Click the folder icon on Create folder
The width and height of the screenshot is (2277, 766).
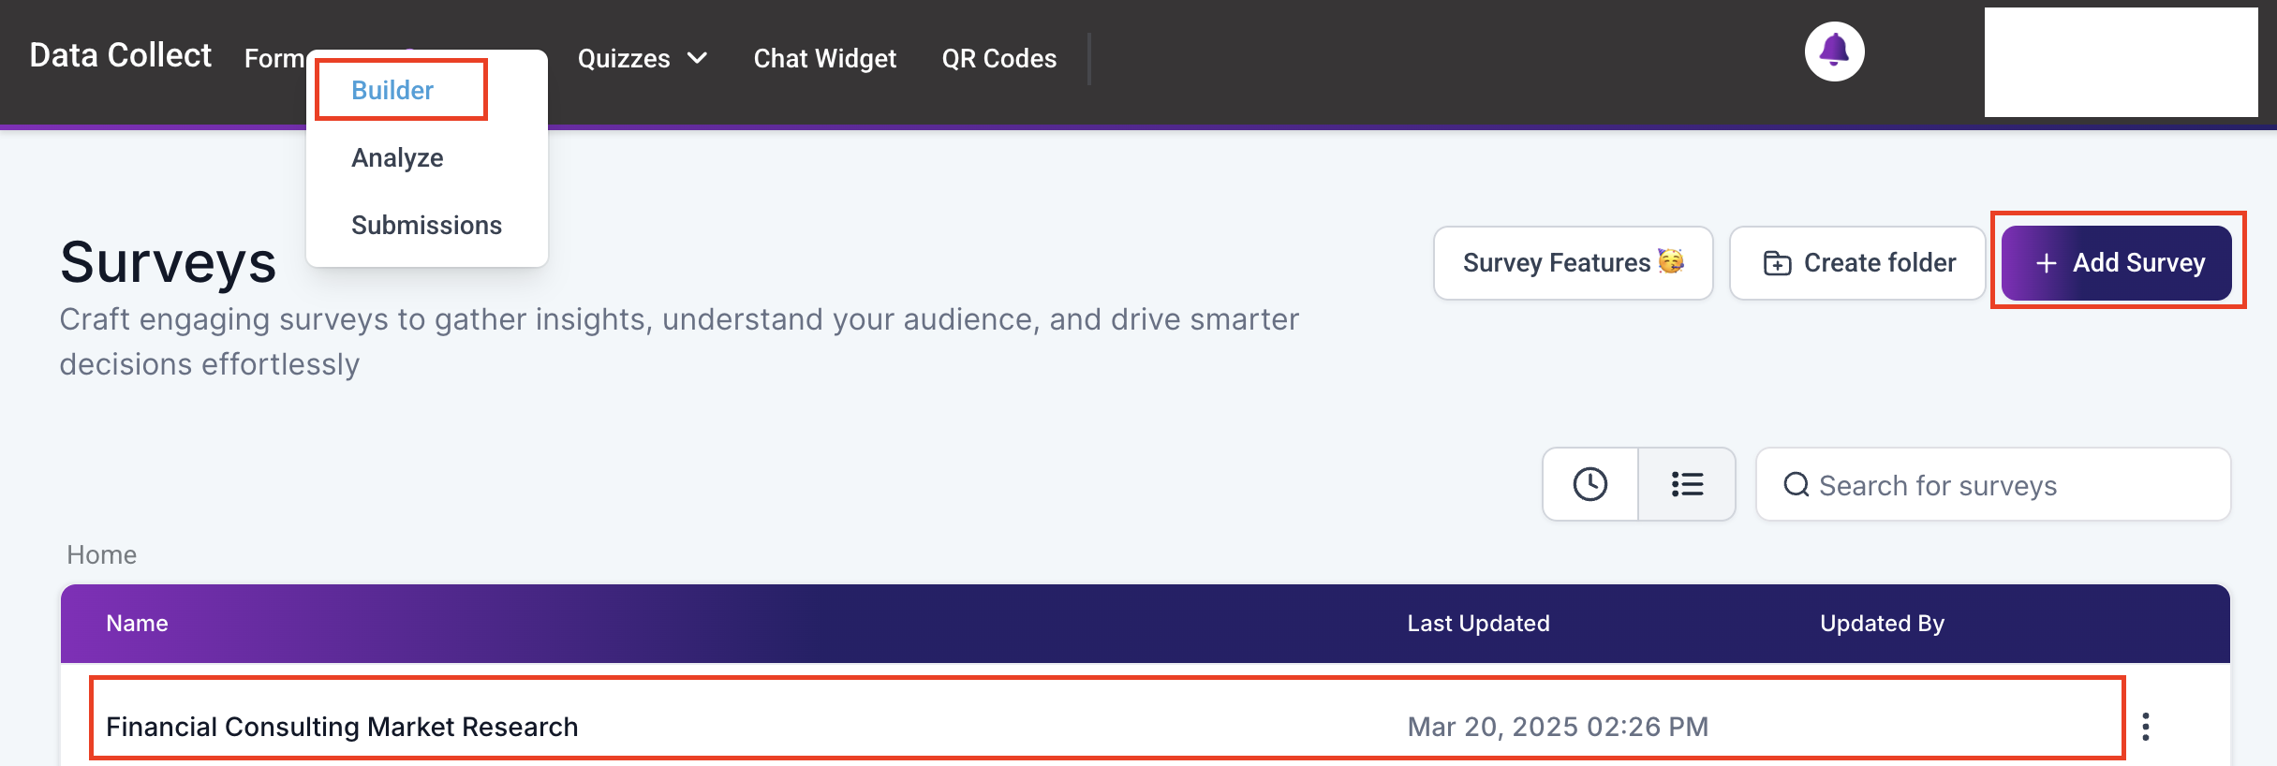(1777, 263)
